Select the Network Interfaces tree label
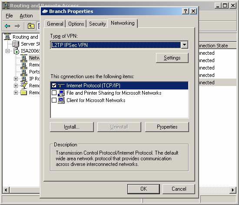This screenshot has height=205, width=239. pyautogui.click(x=34, y=58)
